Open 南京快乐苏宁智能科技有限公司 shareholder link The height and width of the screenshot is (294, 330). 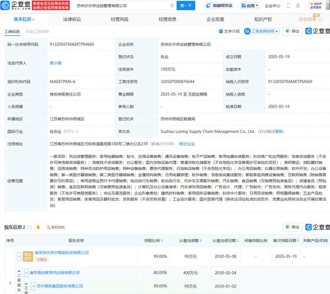[62, 253]
